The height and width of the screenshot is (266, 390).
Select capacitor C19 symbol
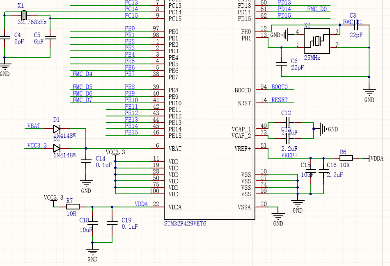tap(112, 223)
